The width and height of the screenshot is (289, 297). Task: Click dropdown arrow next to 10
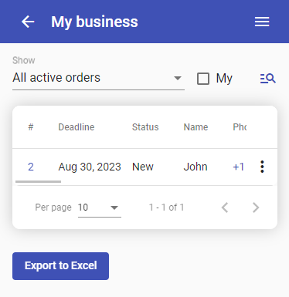114,208
